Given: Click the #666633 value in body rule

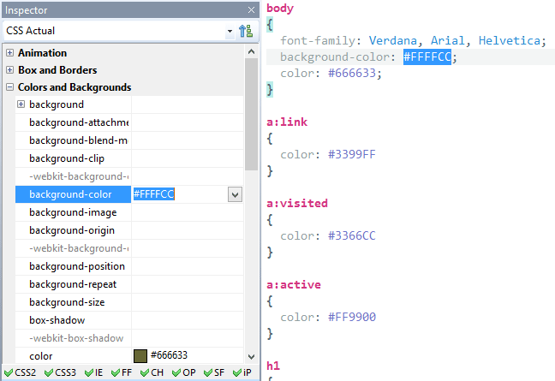Looking at the screenshot, I should [x=352, y=74].
